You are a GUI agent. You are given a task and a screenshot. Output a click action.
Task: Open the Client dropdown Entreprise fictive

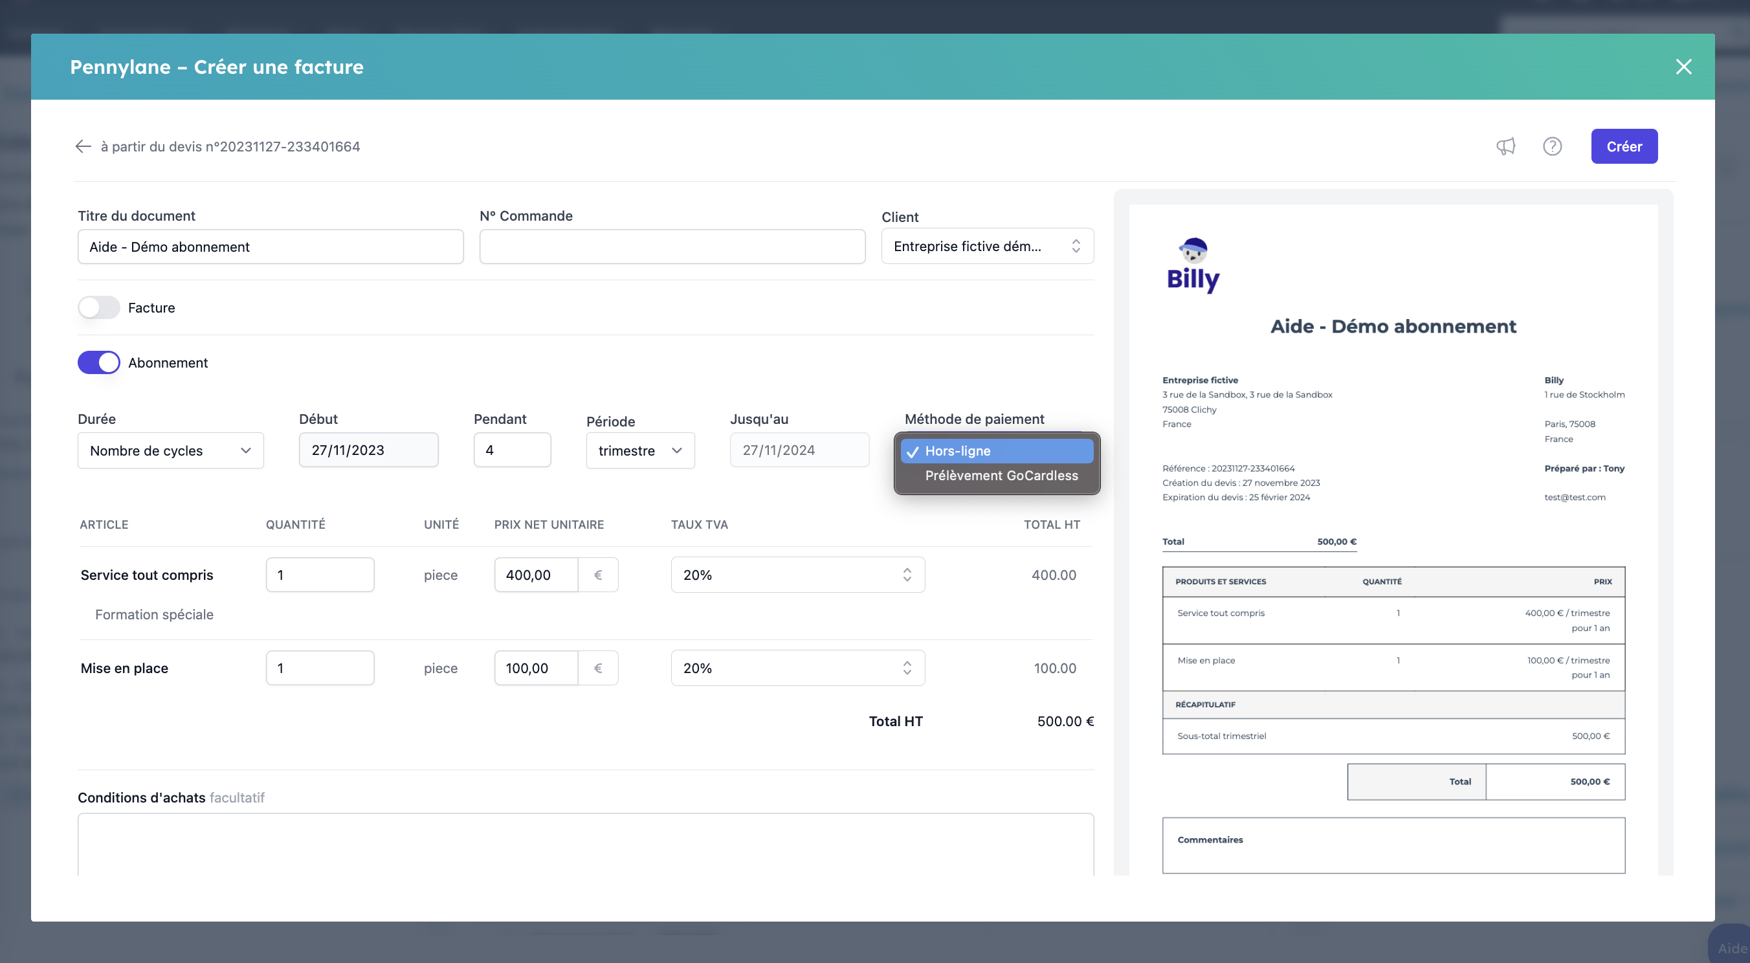[x=987, y=247]
